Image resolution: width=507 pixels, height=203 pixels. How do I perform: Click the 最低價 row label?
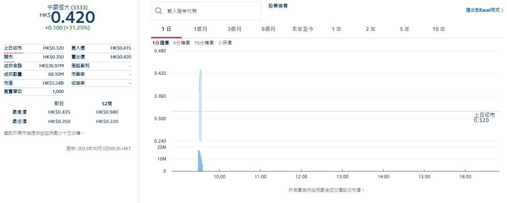click(x=19, y=122)
